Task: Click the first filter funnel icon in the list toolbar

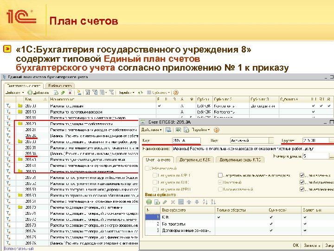Action: tap(88, 92)
